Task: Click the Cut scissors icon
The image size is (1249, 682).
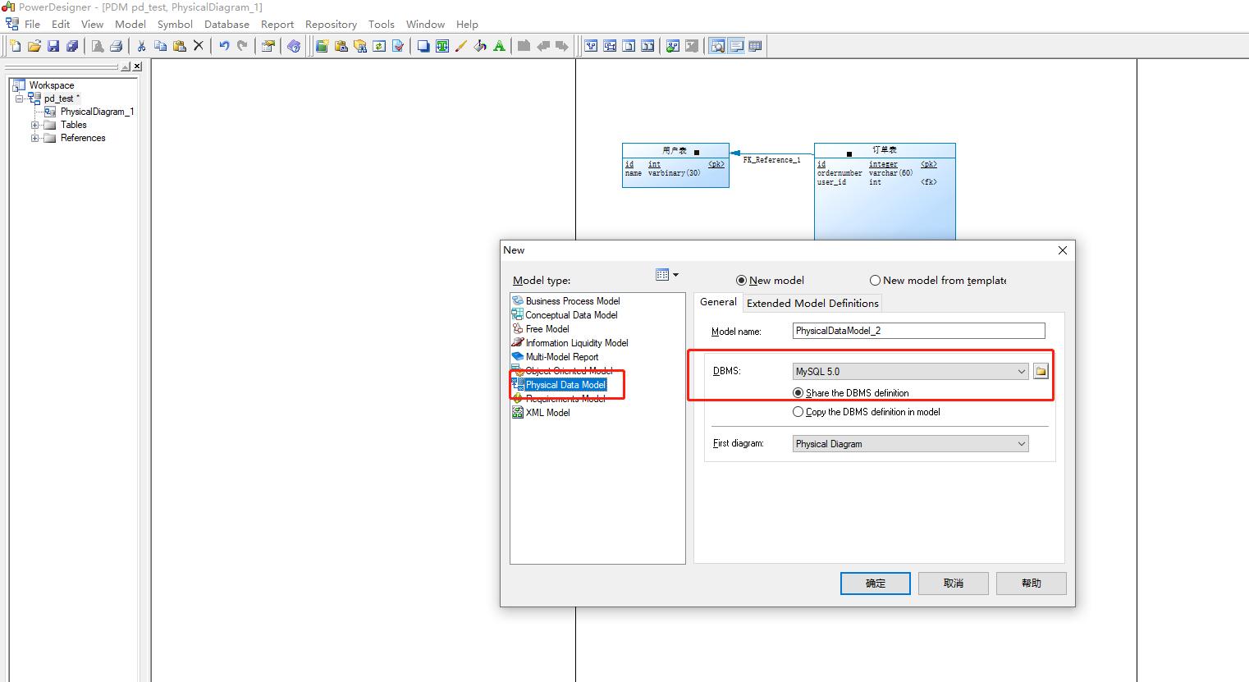Action: [x=141, y=46]
